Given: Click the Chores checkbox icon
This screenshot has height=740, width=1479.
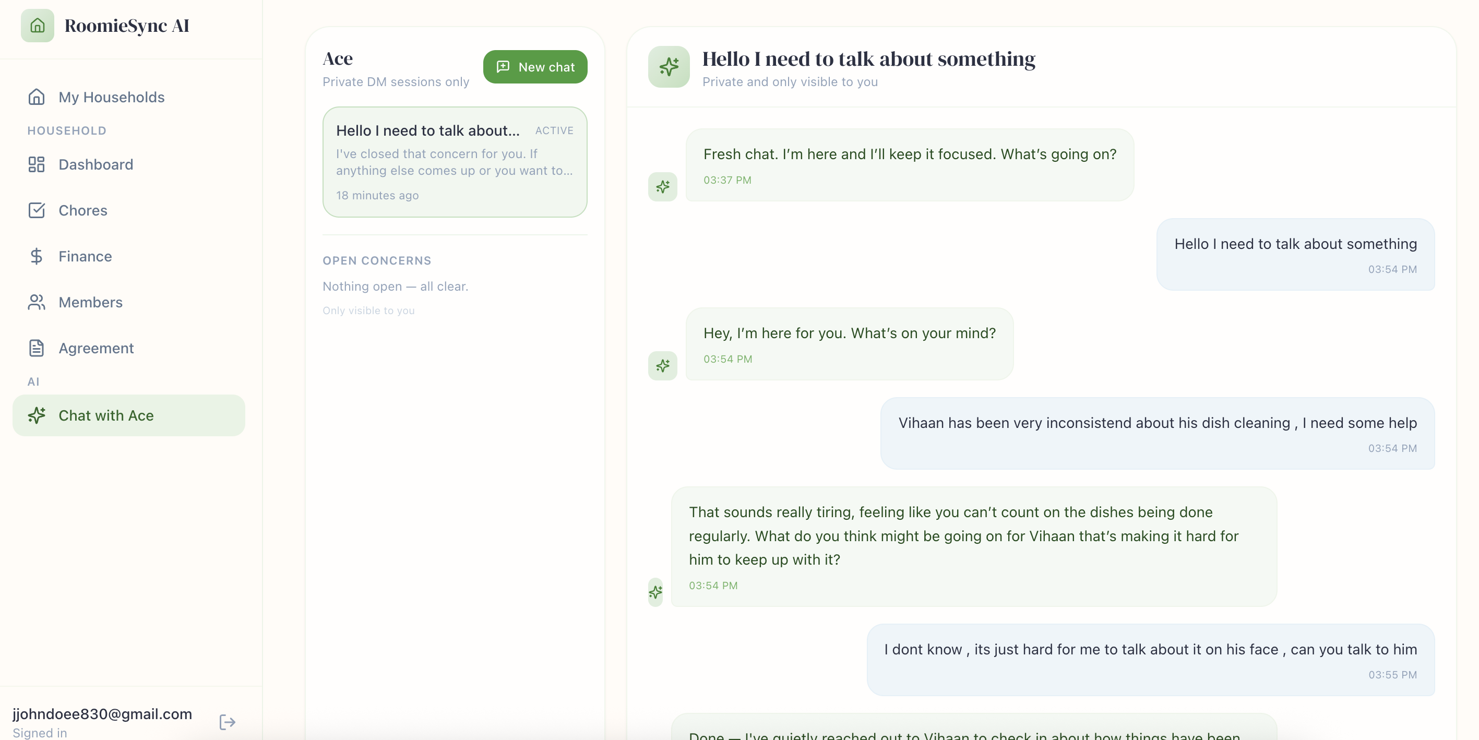Looking at the screenshot, I should (36, 211).
